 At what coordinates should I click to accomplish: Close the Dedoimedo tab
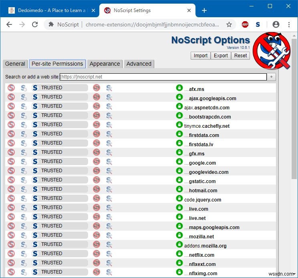click(x=93, y=10)
